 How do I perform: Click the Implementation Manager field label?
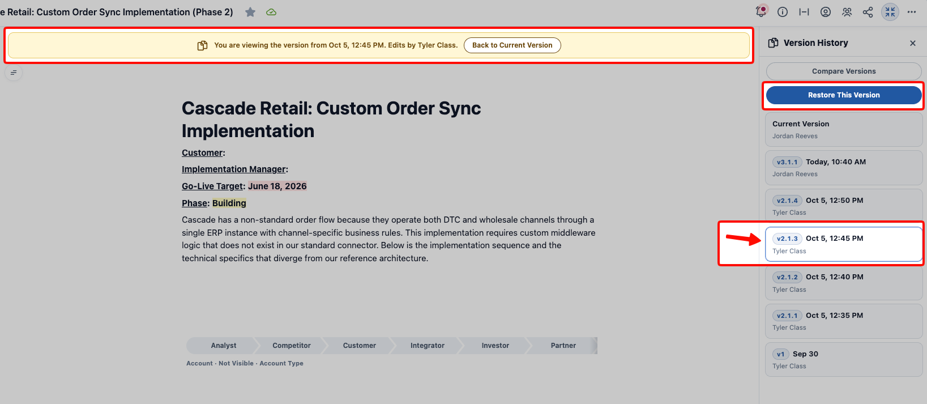point(234,169)
